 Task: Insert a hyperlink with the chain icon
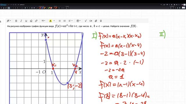(x=36, y=21)
